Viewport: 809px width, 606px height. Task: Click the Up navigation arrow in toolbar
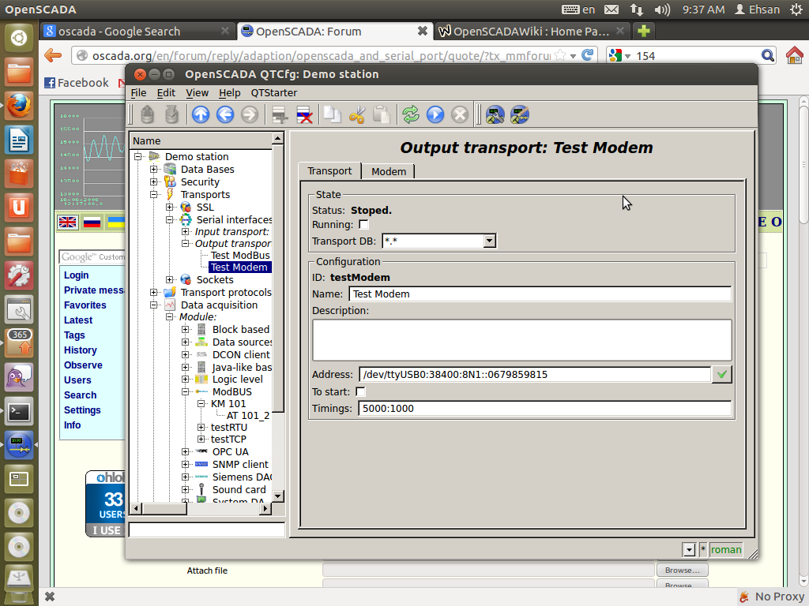tap(201, 115)
